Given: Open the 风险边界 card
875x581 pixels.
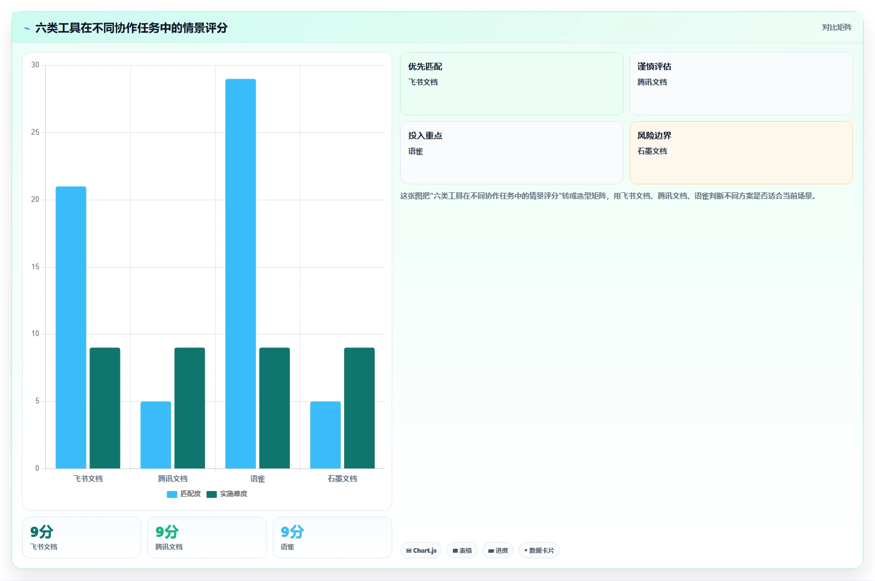Looking at the screenshot, I should [x=741, y=153].
